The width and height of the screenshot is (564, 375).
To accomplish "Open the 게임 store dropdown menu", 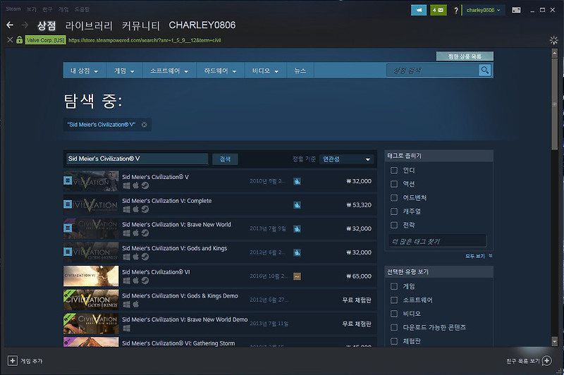I will click(x=125, y=70).
